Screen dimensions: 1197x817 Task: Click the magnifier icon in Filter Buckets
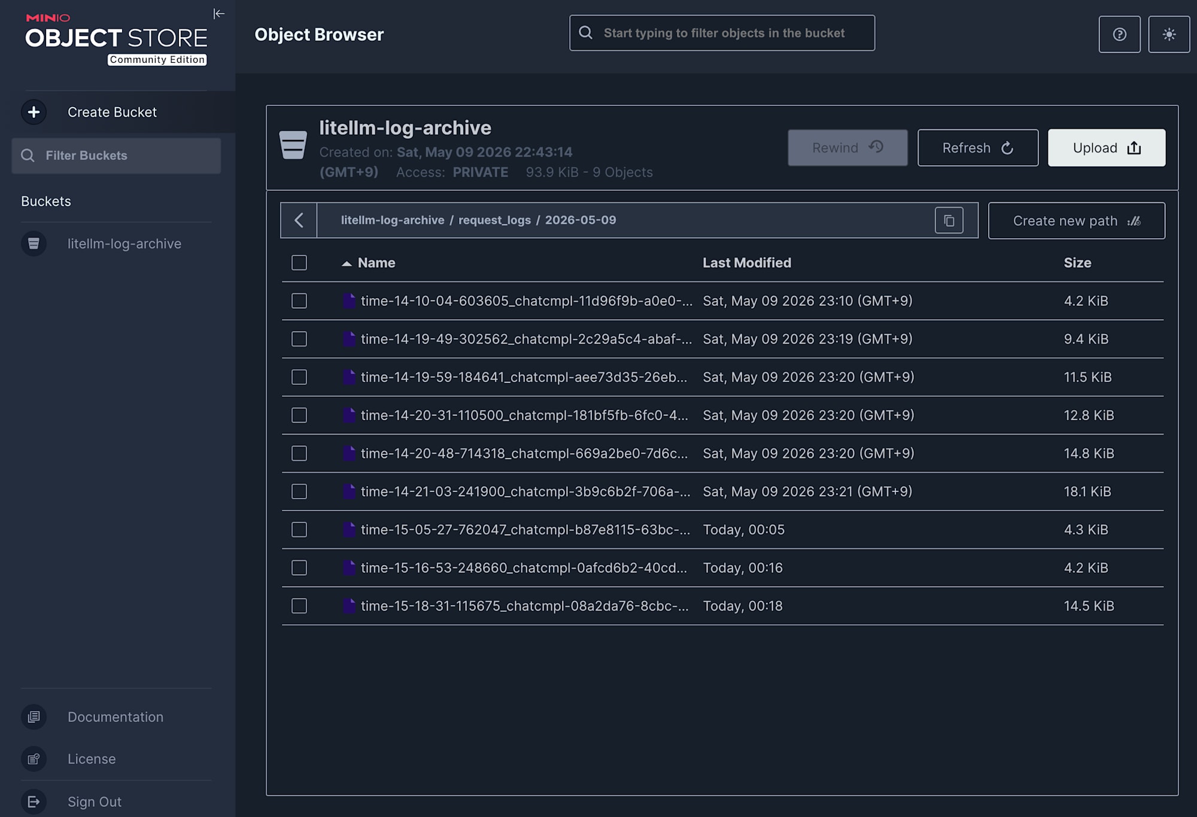(x=28, y=156)
